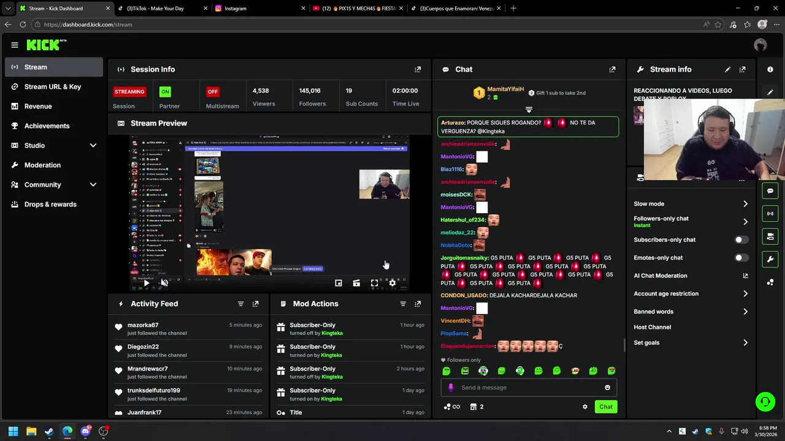Unmute the stream preview audio

[x=164, y=282]
